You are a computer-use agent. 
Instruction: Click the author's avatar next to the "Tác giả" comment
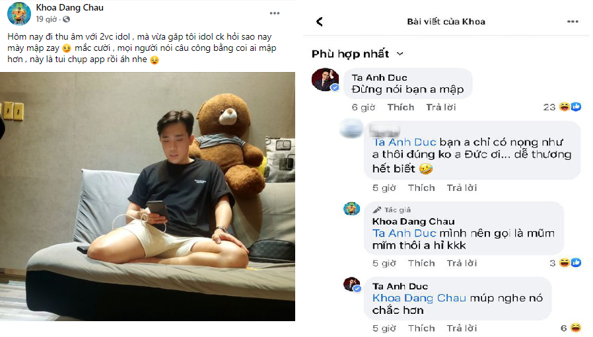tap(351, 209)
